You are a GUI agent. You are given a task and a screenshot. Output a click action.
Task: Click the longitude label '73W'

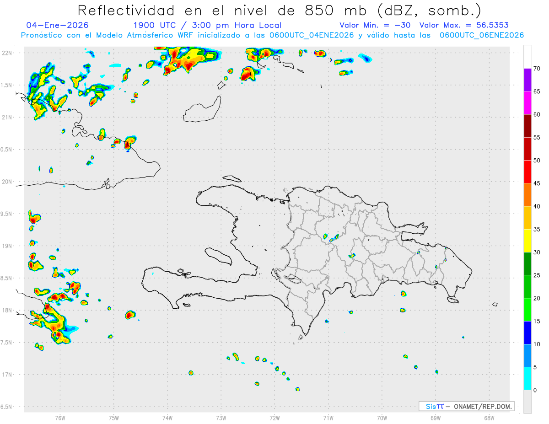pos(221,418)
